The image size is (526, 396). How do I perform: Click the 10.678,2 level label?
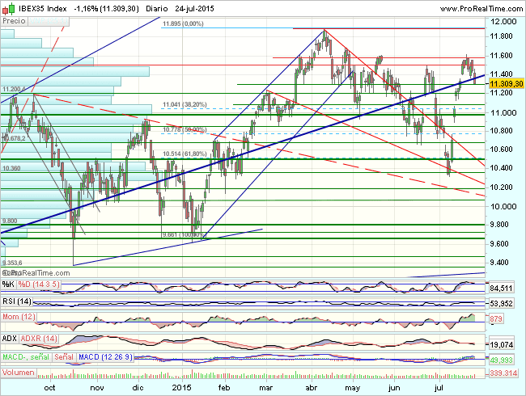pos(14,138)
